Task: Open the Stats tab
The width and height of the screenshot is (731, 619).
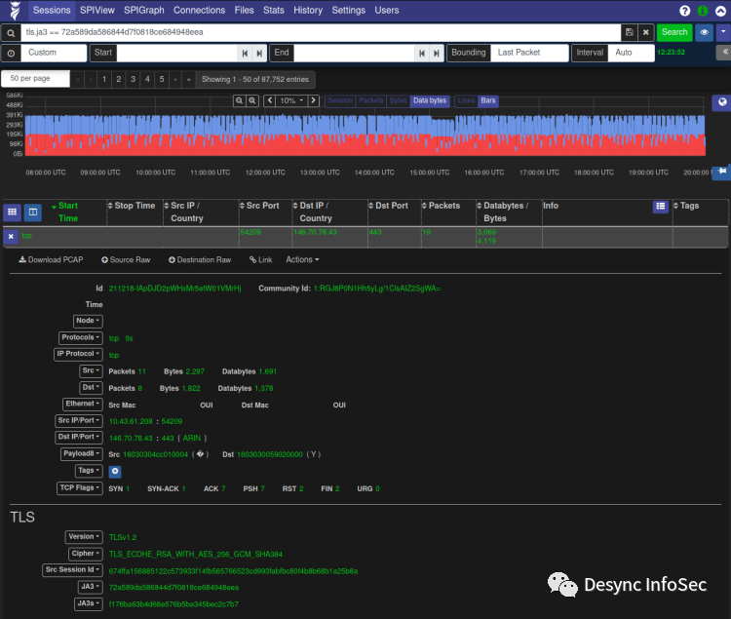Action: point(274,11)
